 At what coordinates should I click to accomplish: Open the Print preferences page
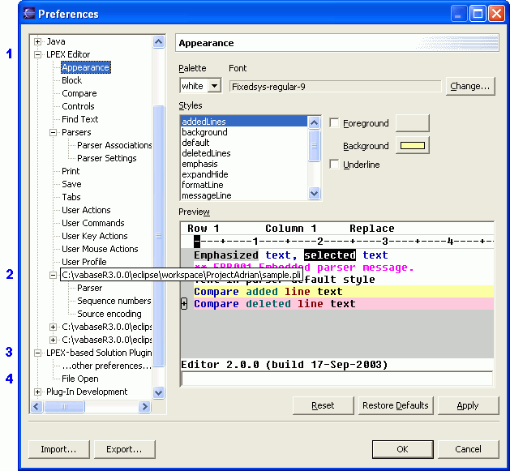coord(71,171)
